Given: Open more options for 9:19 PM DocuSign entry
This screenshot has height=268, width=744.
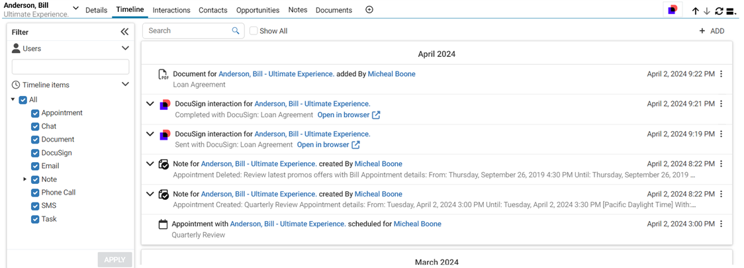Looking at the screenshot, I should click(721, 134).
